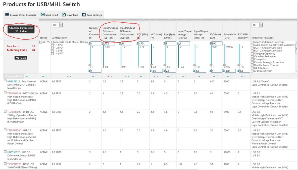Open Configuration OR logic dropdown

[57, 25]
